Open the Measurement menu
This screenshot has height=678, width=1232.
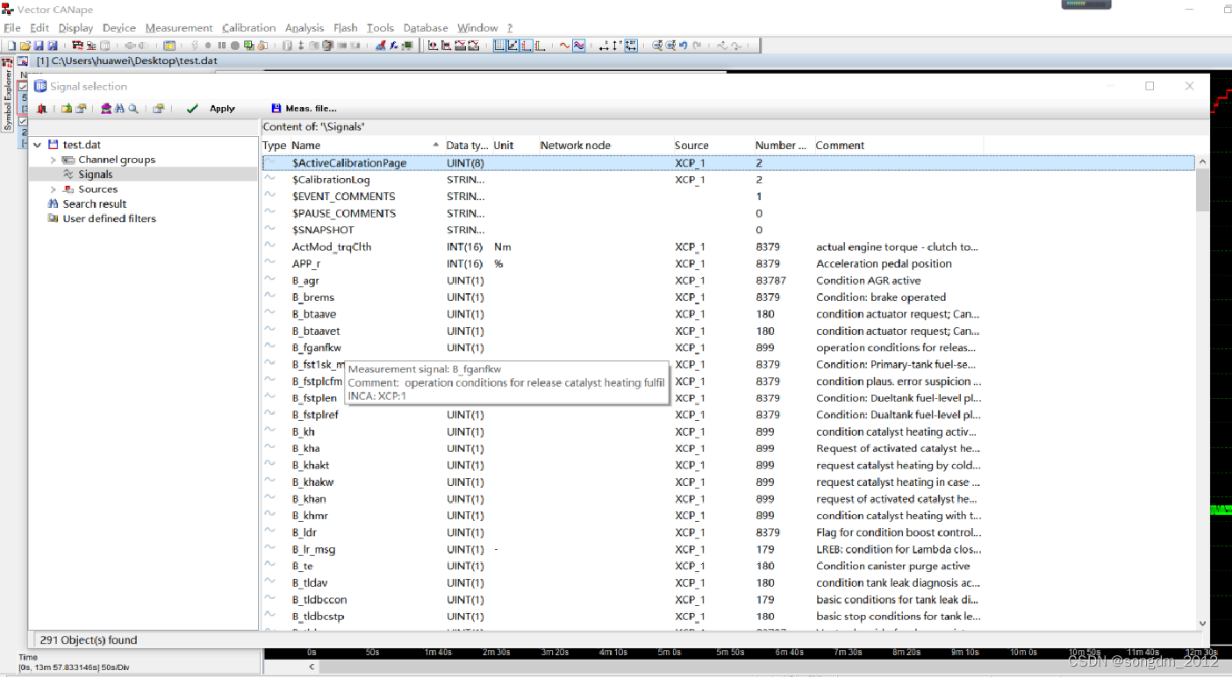click(179, 28)
